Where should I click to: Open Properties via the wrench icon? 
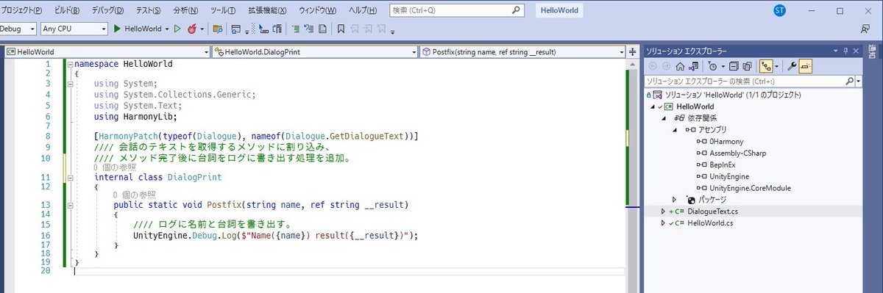792,66
